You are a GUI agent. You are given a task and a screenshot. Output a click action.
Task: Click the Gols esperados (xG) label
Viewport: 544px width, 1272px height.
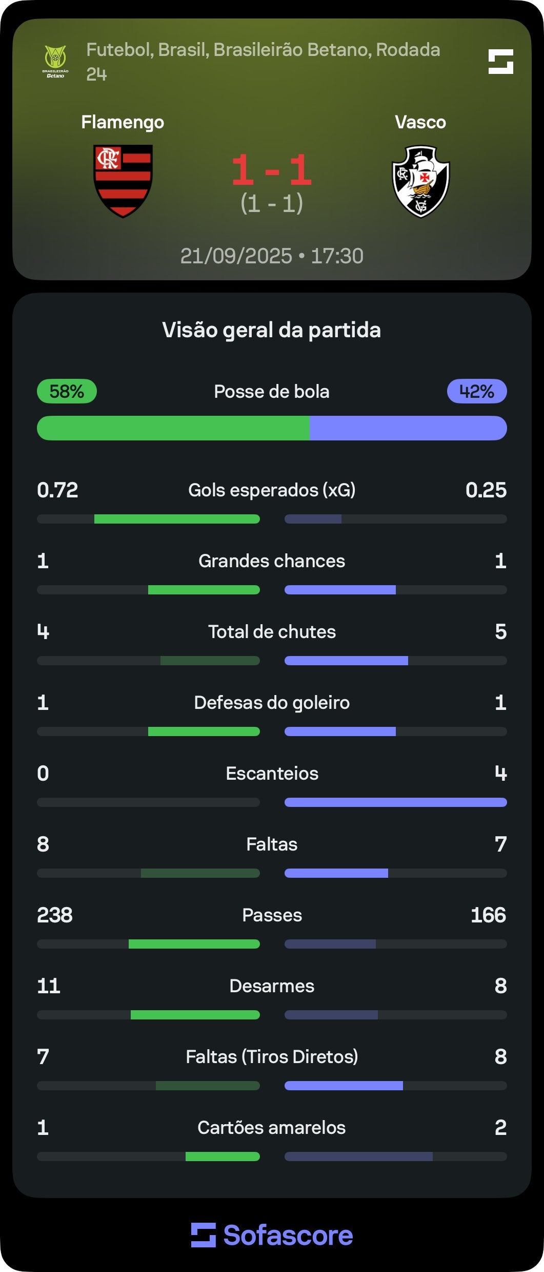[x=272, y=490]
